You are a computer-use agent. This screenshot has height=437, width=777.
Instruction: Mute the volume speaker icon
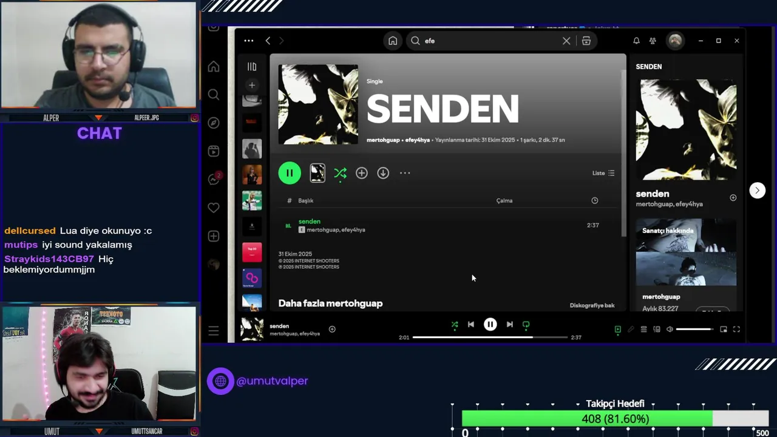670,330
